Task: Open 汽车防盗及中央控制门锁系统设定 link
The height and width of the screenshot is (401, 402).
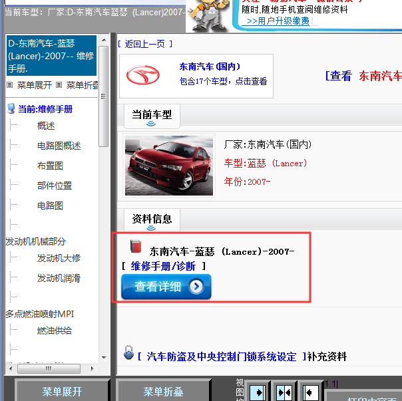Action: (222, 356)
